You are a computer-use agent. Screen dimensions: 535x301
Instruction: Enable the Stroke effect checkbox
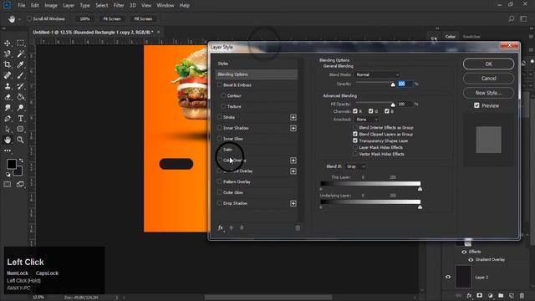coord(219,117)
